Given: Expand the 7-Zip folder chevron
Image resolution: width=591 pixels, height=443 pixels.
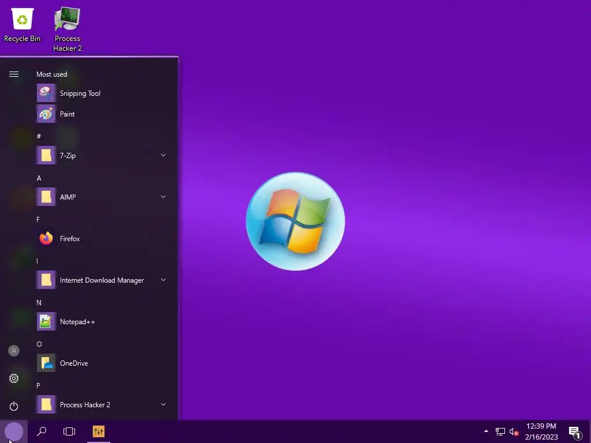Looking at the screenshot, I should [163, 155].
